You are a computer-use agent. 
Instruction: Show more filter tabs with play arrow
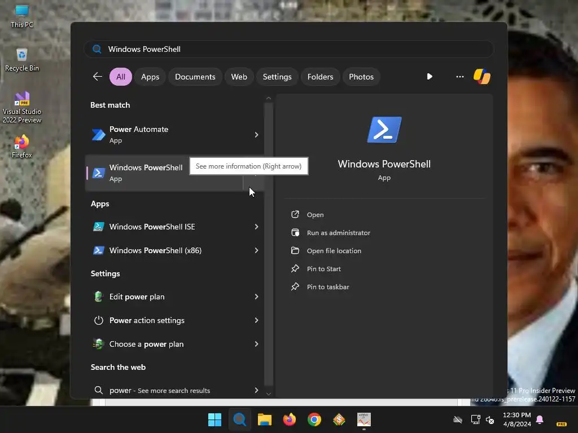point(430,77)
